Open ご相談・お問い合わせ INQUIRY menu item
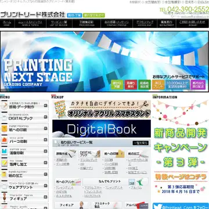The height and width of the screenshot is (209, 209). coord(192,23)
